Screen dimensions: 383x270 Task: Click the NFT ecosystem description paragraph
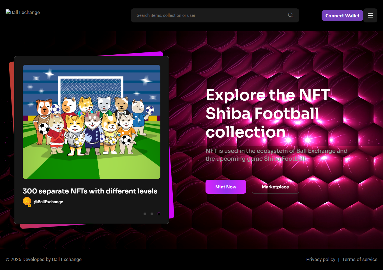(x=276, y=155)
